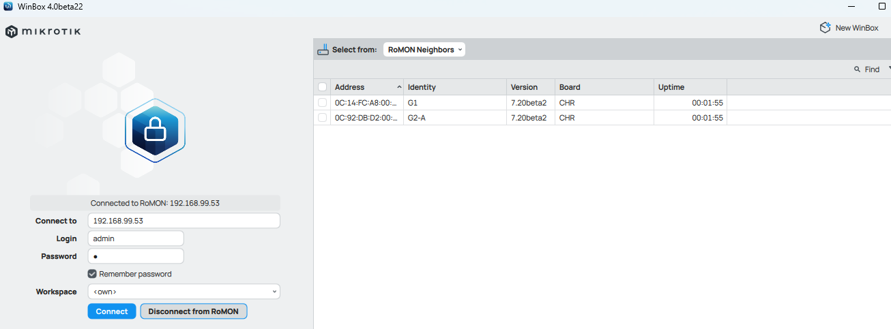Select address 0C:14:FC:A8:00 cell
Image resolution: width=891 pixels, height=329 pixels.
[x=367, y=103]
